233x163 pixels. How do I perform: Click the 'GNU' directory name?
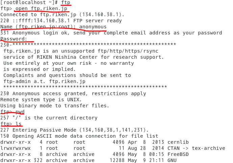[172, 160]
